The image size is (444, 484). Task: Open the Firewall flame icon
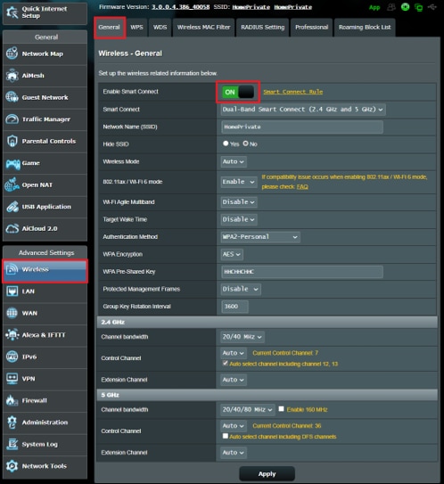tap(12, 400)
